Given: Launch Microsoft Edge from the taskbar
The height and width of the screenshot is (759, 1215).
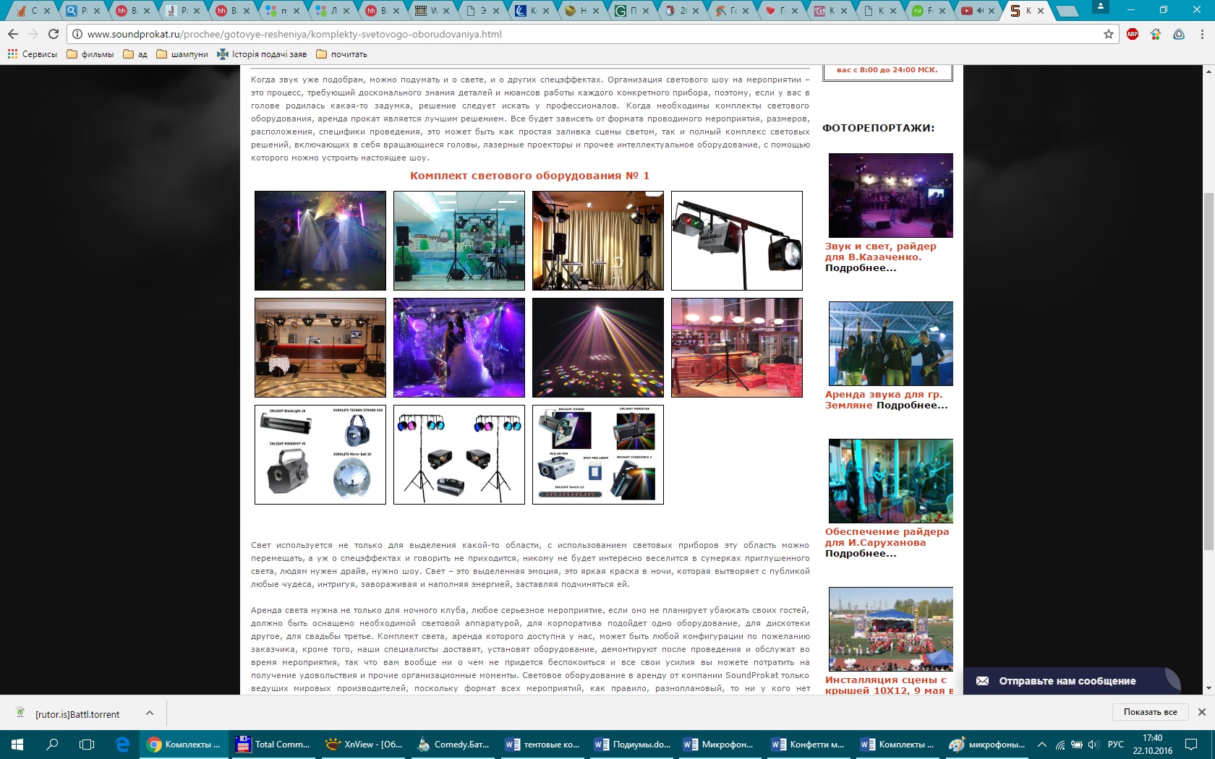Looking at the screenshot, I should [x=122, y=744].
